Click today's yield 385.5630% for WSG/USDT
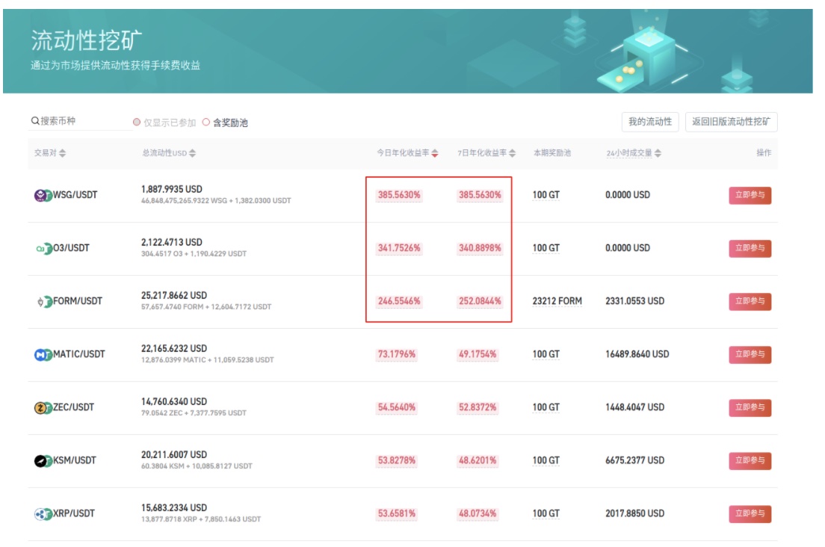 (399, 195)
